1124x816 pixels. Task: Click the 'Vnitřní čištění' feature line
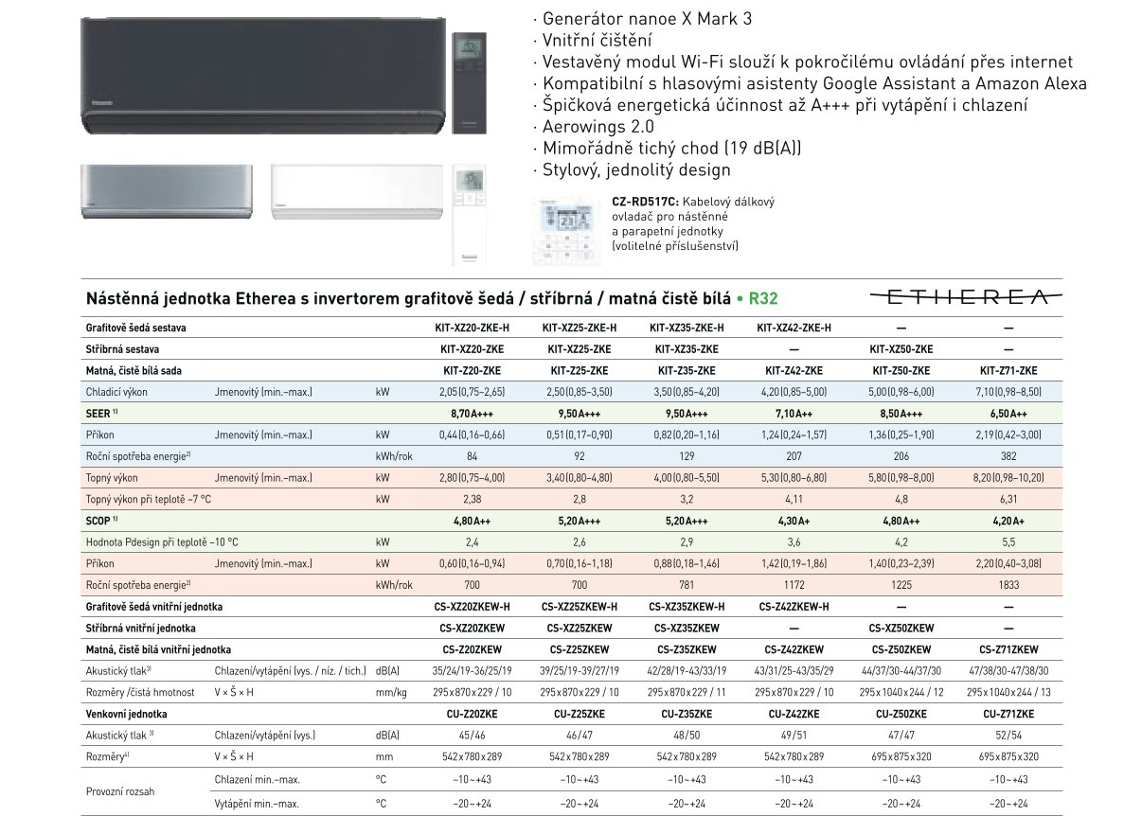point(598,40)
